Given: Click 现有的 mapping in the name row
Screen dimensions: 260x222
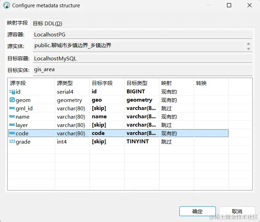Looking at the screenshot, I should 177,117.
